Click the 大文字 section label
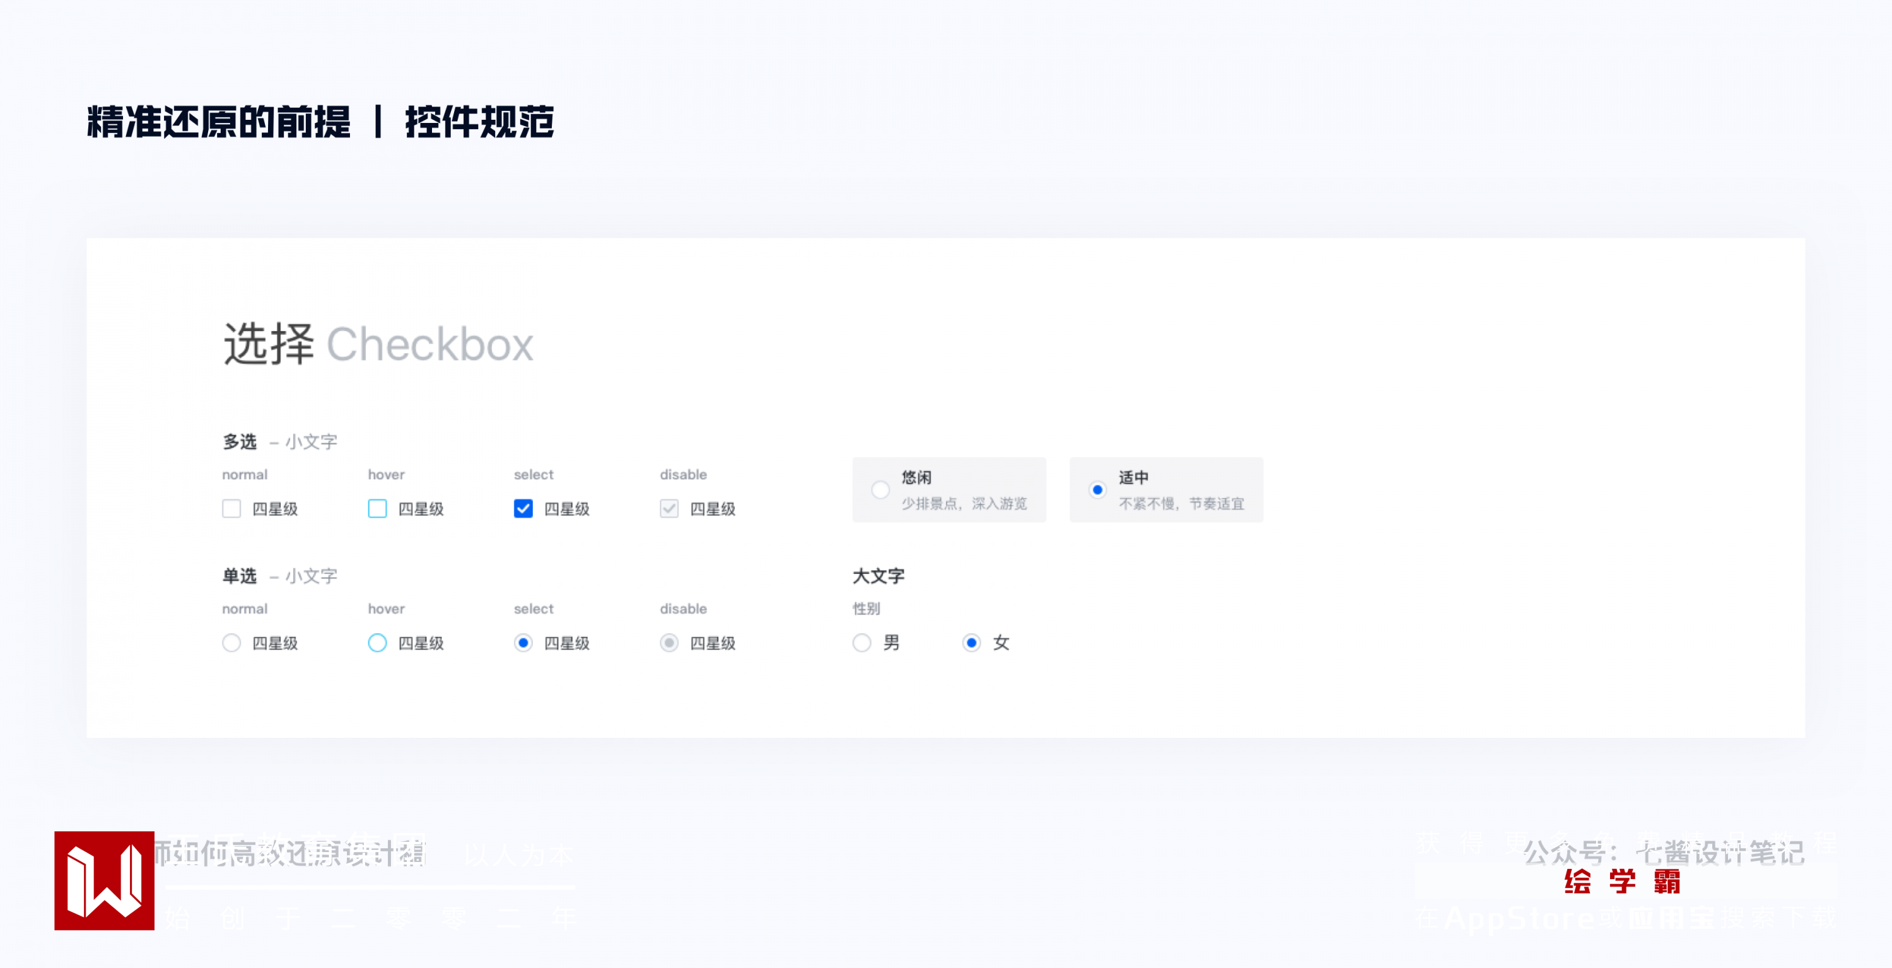 tap(879, 576)
